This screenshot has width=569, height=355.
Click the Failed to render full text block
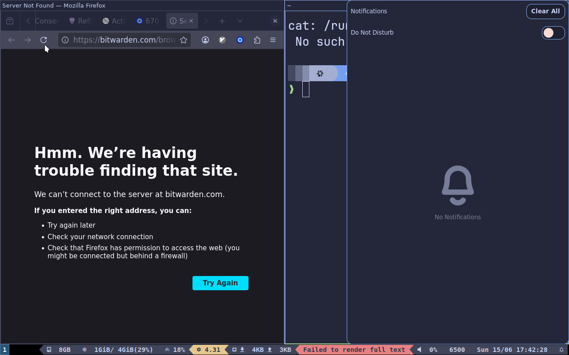354,350
